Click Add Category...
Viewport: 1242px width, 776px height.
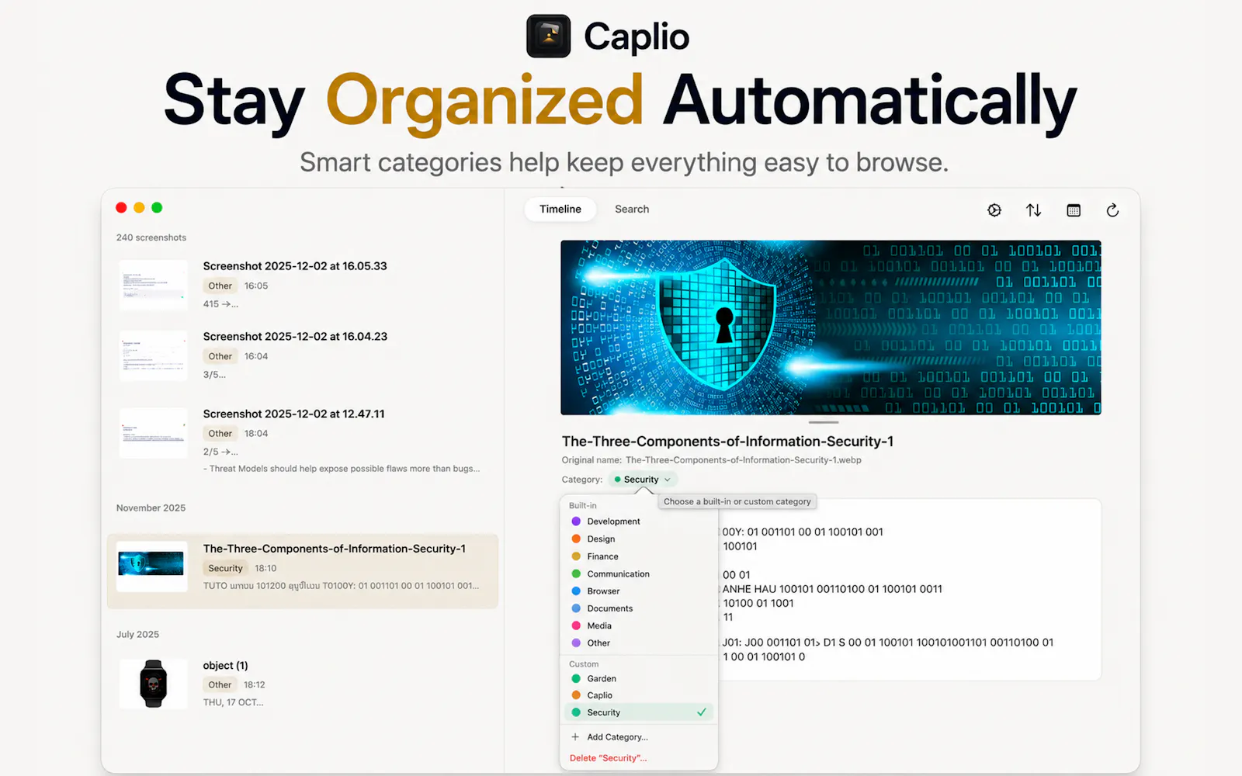617,737
